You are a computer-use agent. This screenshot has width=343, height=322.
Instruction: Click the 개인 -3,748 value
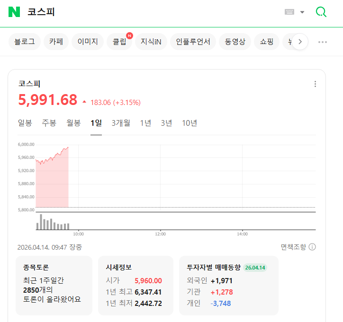220,303
